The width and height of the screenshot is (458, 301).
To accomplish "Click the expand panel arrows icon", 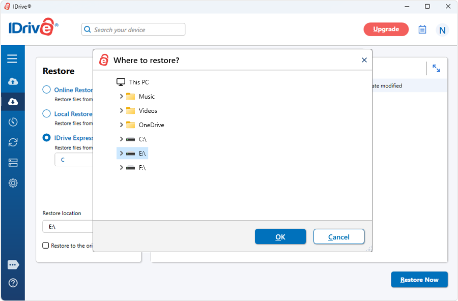I will 437,68.
